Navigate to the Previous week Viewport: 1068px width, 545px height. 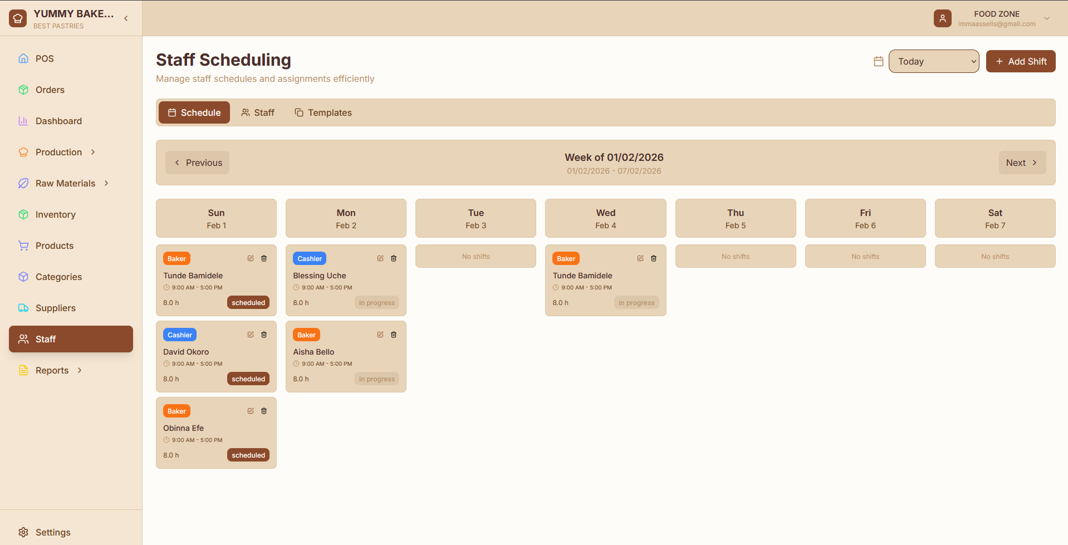(198, 163)
